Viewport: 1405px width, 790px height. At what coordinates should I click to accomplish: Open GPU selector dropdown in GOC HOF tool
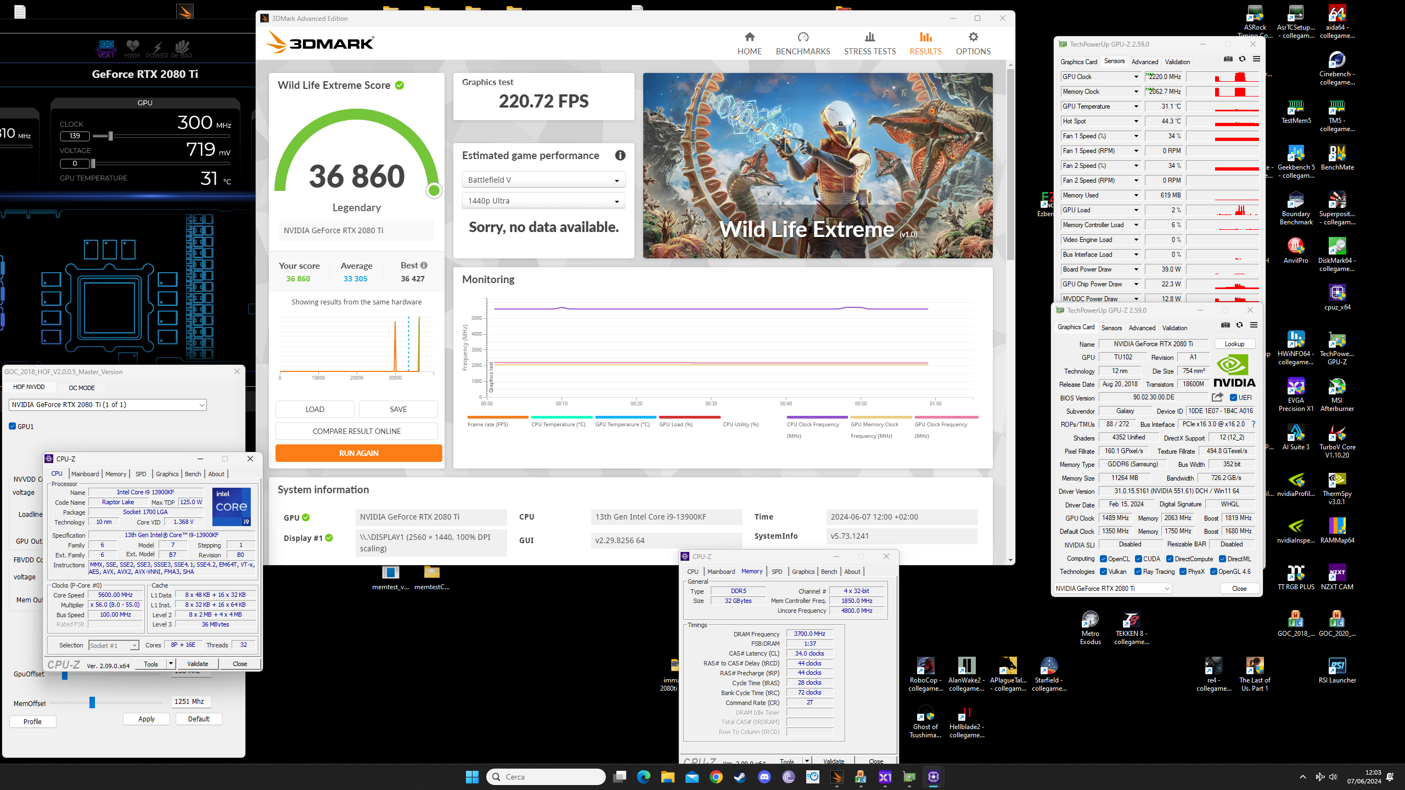pos(108,405)
